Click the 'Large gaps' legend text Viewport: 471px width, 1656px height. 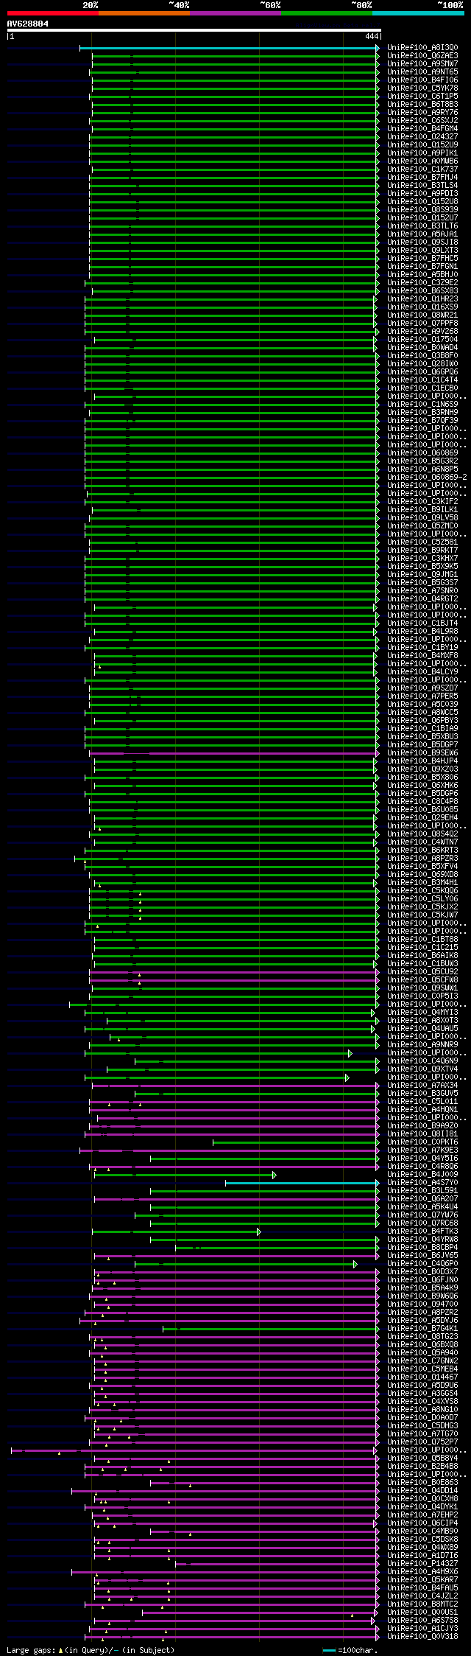tap(31, 1651)
